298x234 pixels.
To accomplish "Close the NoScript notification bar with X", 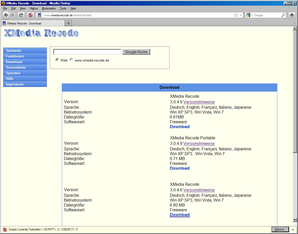I will [x=293, y=230].
